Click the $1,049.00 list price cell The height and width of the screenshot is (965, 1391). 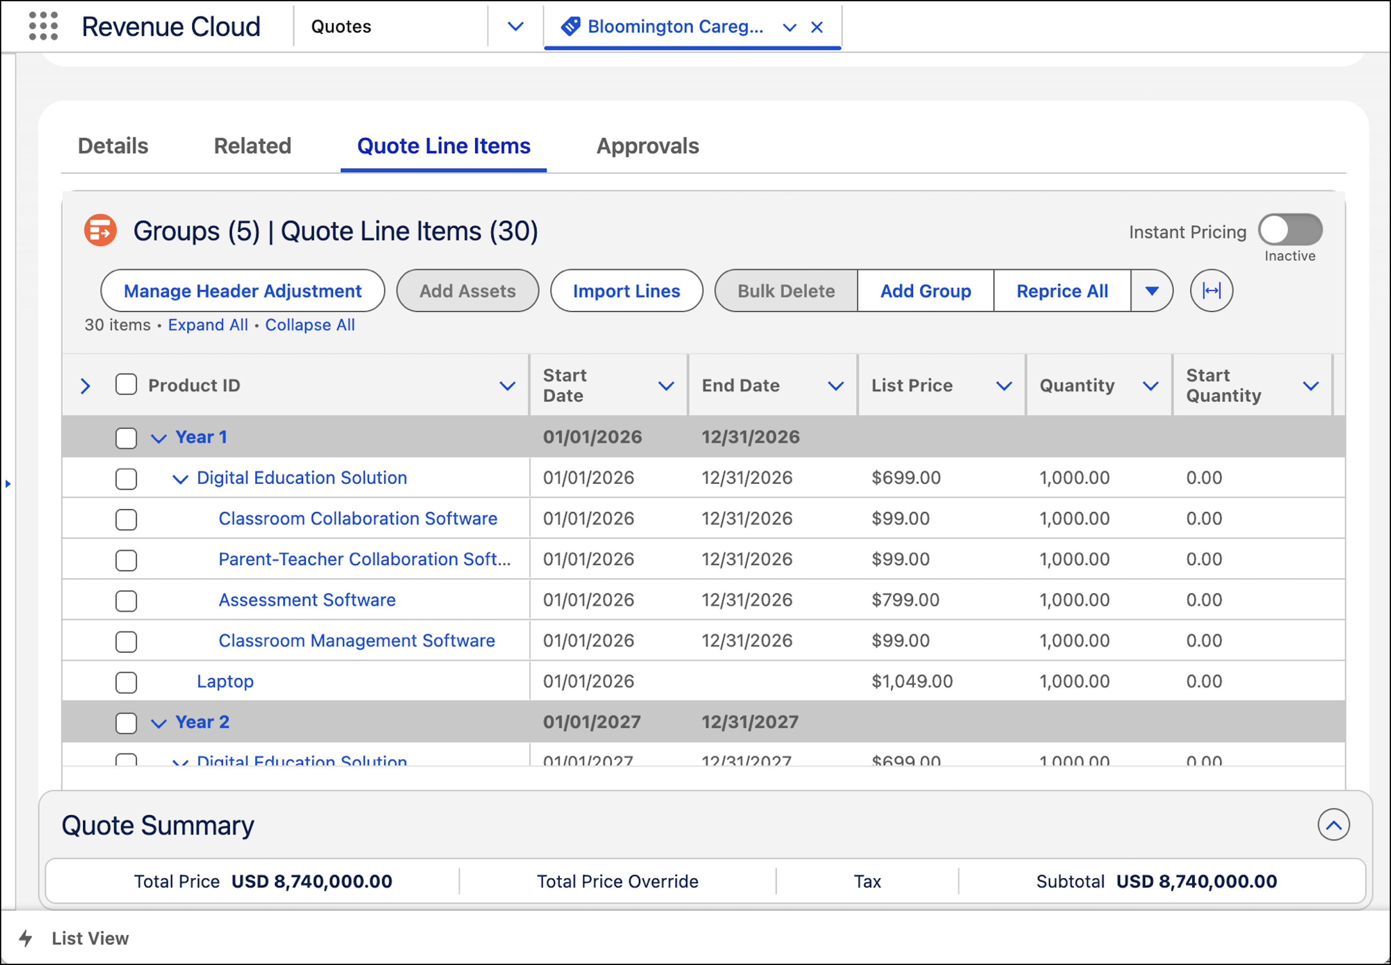(x=912, y=681)
